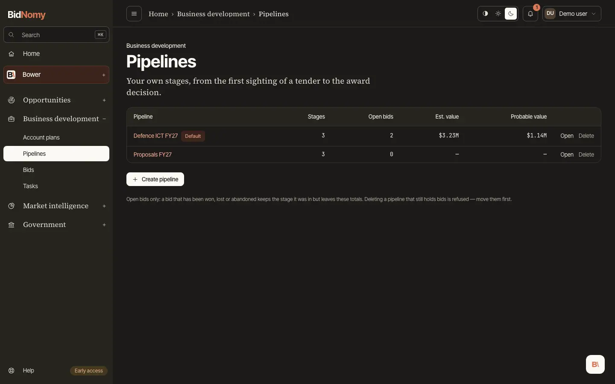Click the Business development briefcase icon

click(12, 119)
